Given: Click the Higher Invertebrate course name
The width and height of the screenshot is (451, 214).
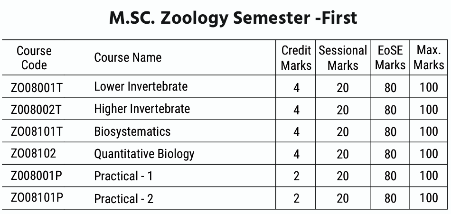Looking at the screenshot, I should (x=142, y=109).
